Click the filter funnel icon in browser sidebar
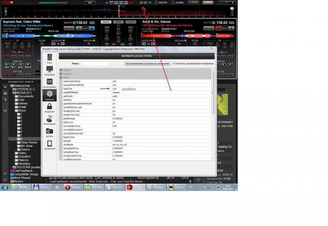 coord(5,100)
